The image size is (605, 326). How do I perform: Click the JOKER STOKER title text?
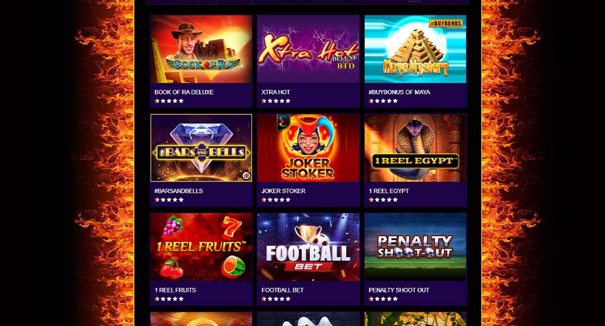283,191
